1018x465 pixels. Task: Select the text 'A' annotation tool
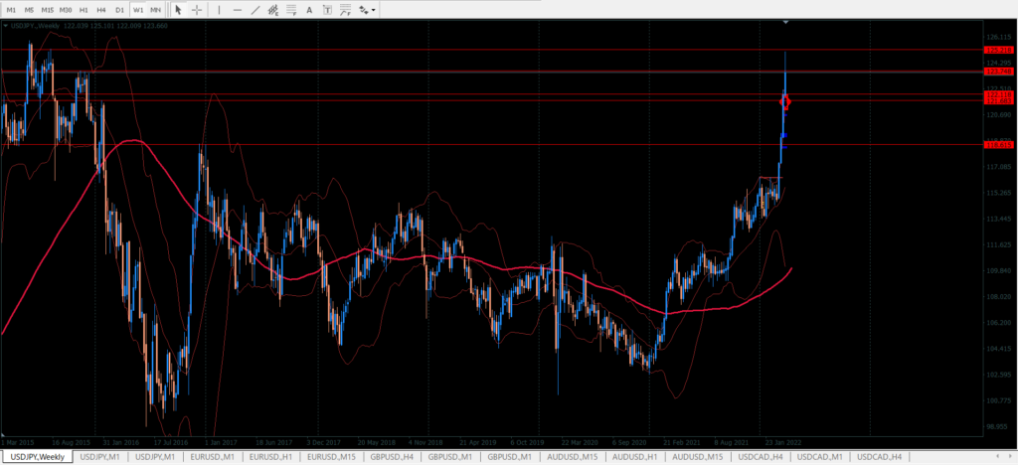tap(310, 9)
